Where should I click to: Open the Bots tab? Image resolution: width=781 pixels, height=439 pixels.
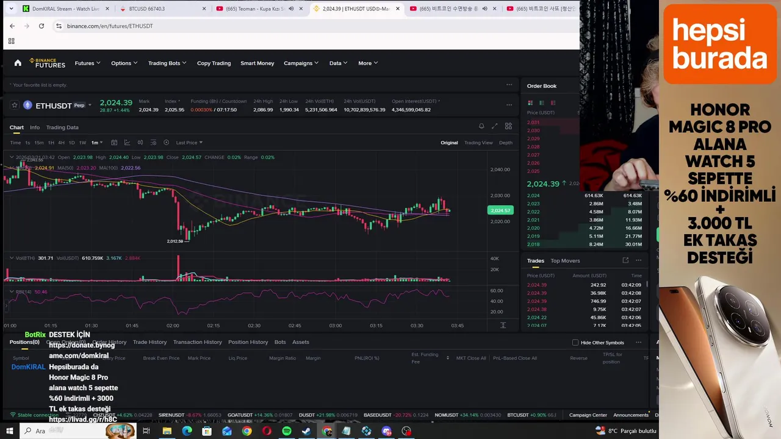coord(280,342)
